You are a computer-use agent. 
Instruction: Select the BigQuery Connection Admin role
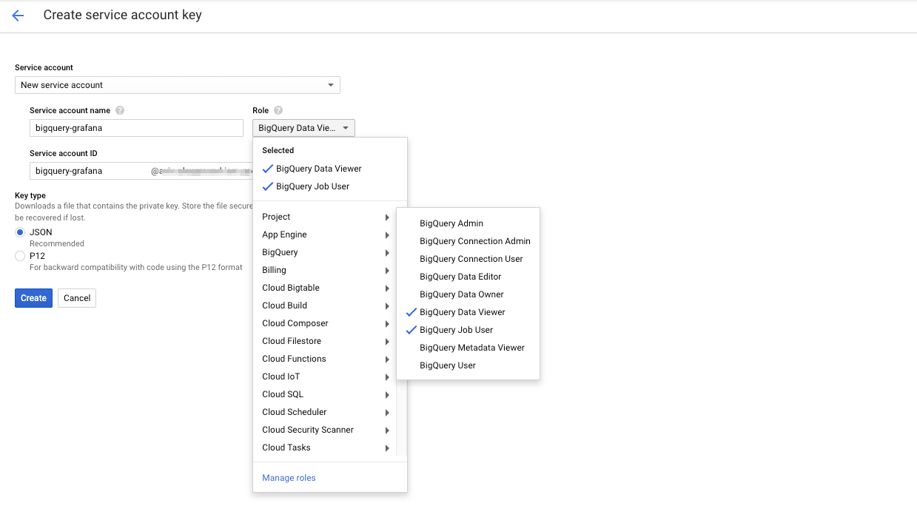[x=468, y=241]
